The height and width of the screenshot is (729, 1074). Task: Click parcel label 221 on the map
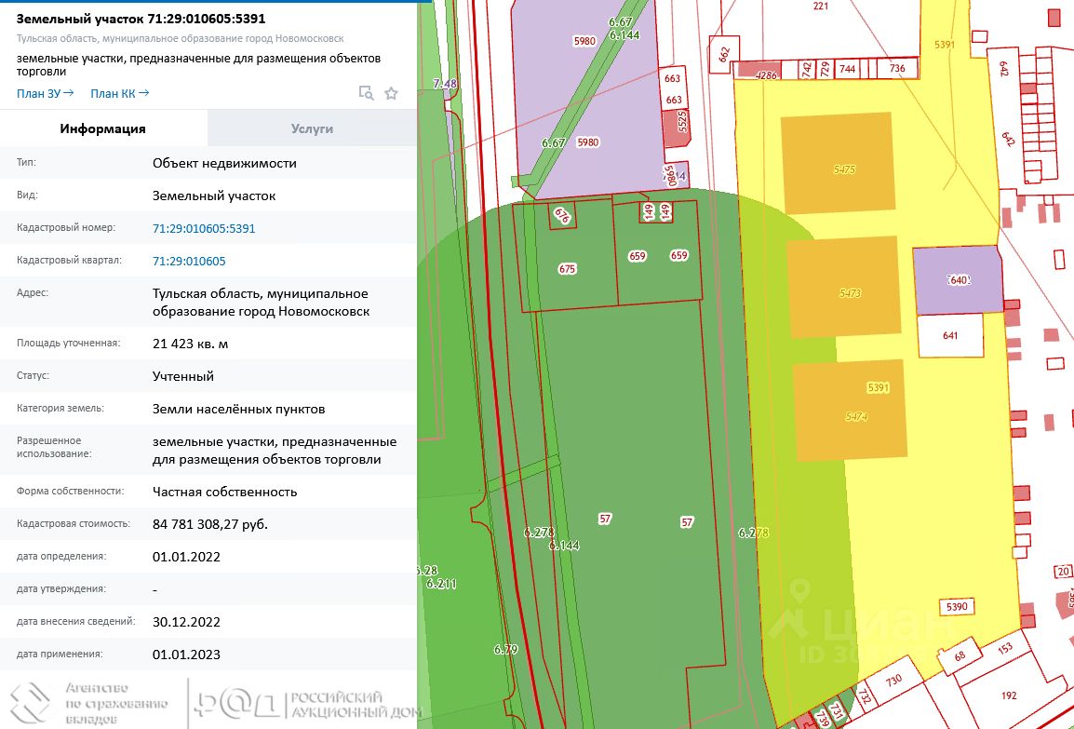[821, 7]
